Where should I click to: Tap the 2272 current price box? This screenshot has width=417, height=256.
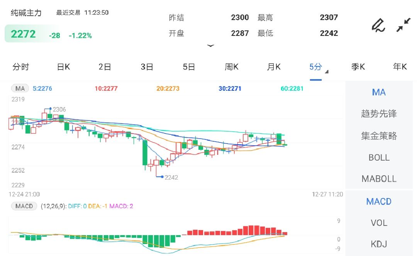pyautogui.click(x=24, y=34)
